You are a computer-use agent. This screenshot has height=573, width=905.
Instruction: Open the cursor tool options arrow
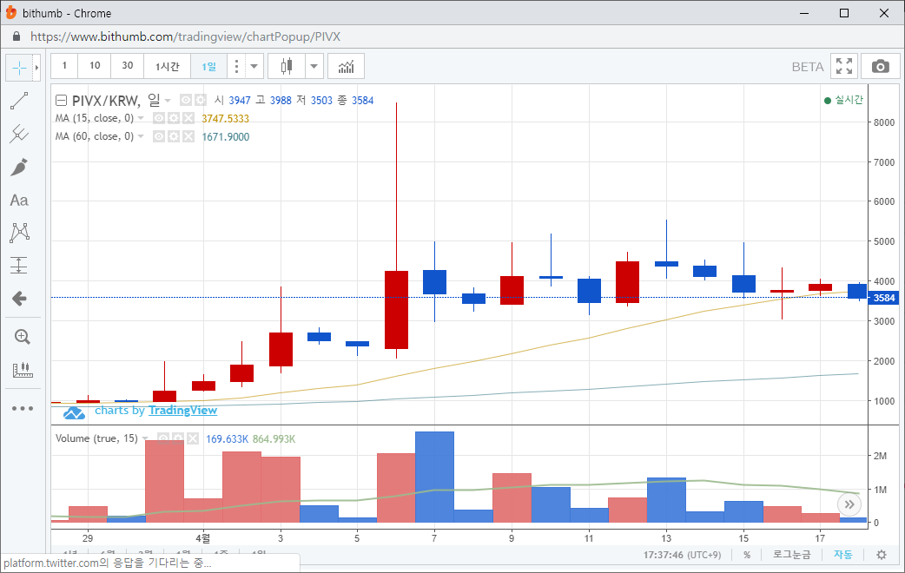(37, 68)
